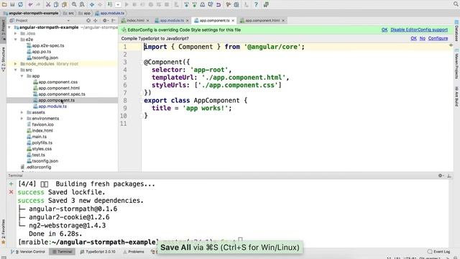
Task: Click the Redo arrow icon
Action: click(x=38, y=5)
